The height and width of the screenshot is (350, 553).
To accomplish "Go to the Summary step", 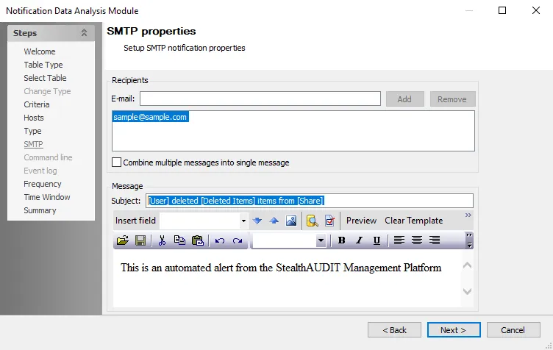I will click(40, 210).
